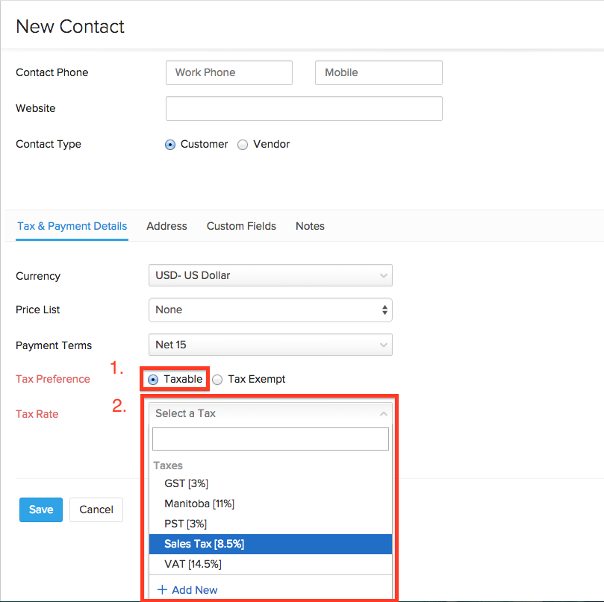
Task: Click the Price List stepper arrows
Action: 383,310
